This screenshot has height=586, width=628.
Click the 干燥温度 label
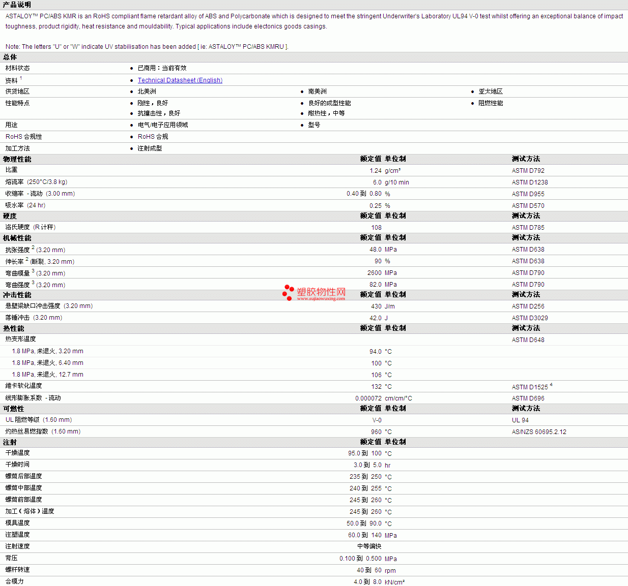tap(18, 453)
